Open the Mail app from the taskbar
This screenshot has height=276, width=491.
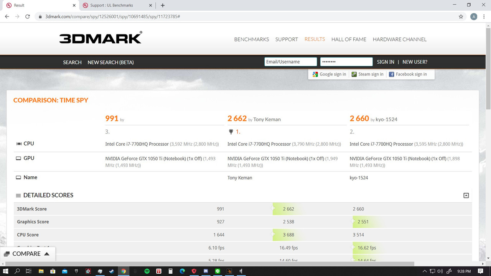pyautogui.click(x=65, y=271)
